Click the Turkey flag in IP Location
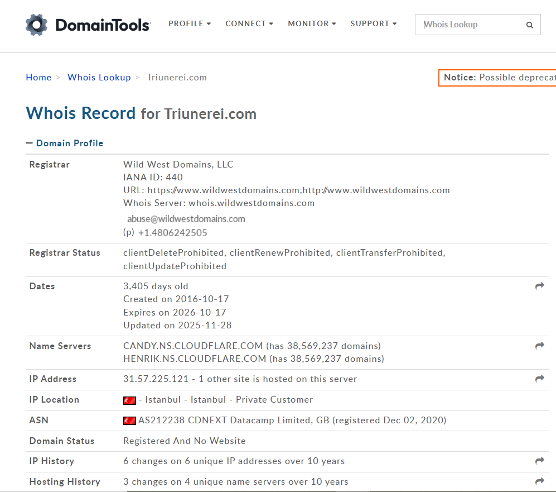 [129, 400]
